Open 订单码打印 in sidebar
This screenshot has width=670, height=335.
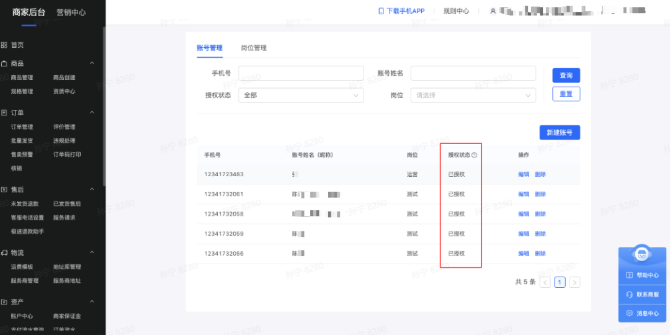point(67,154)
